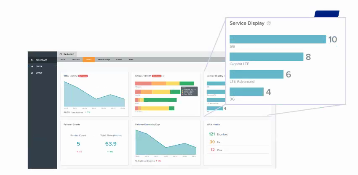358x175 pixels.
Task: Click the icon next to Cellular Health badge
Action: 163,76
